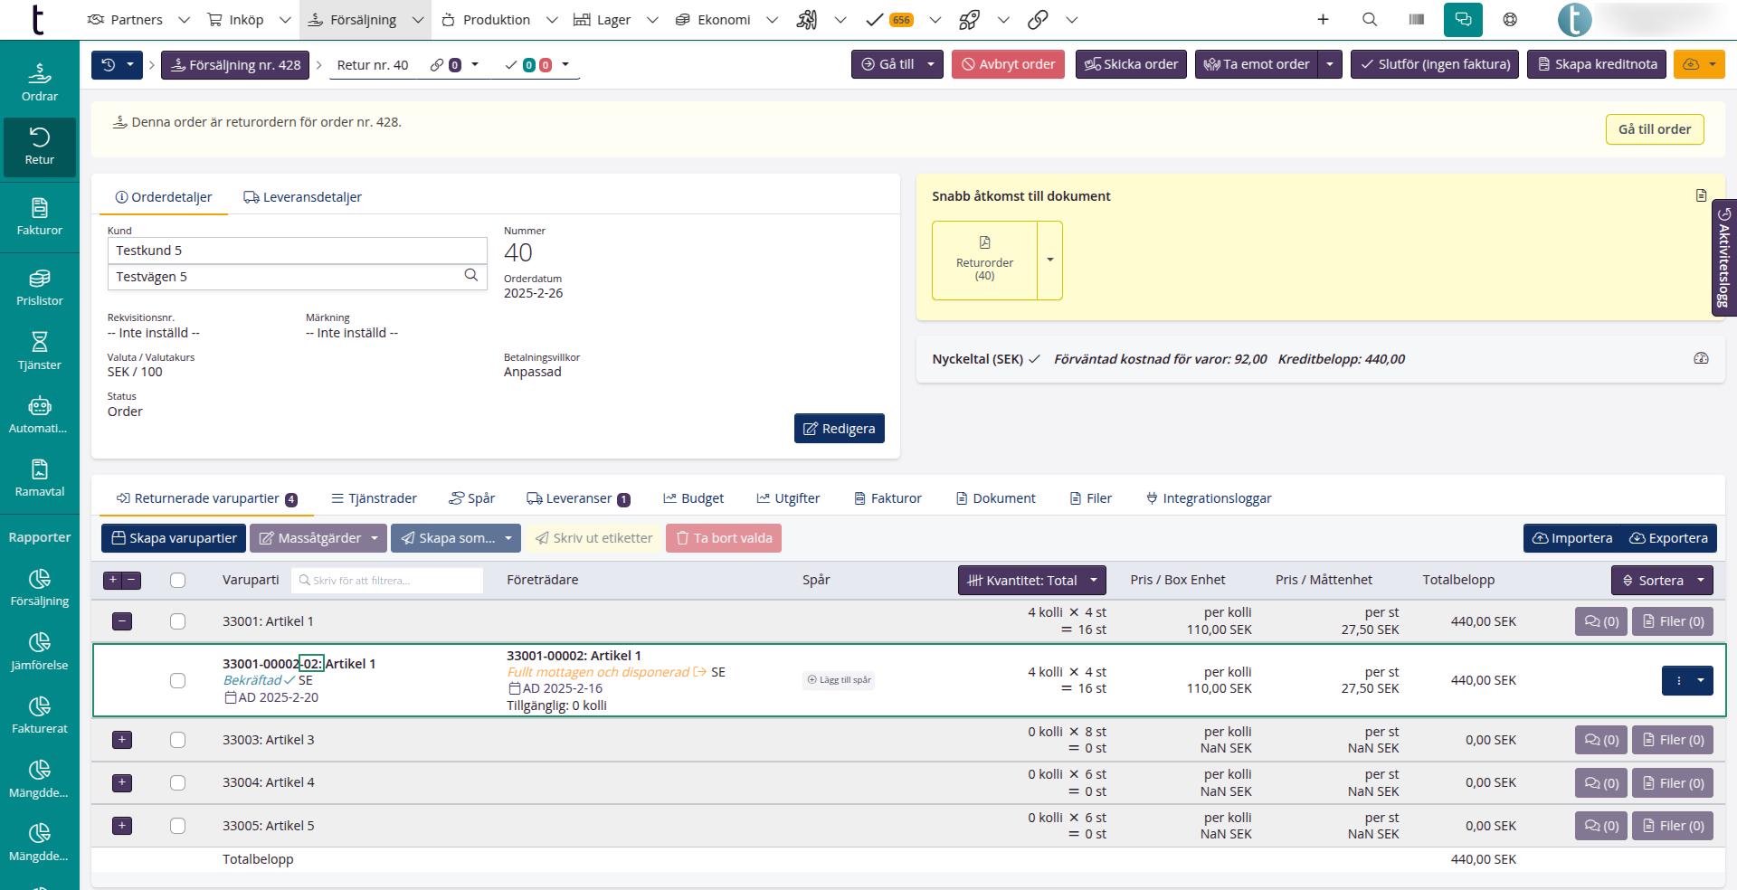Open the Sortera dropdown
Image resolution: width=1737 pixels, height=890 pixels.
[1661, 581]
